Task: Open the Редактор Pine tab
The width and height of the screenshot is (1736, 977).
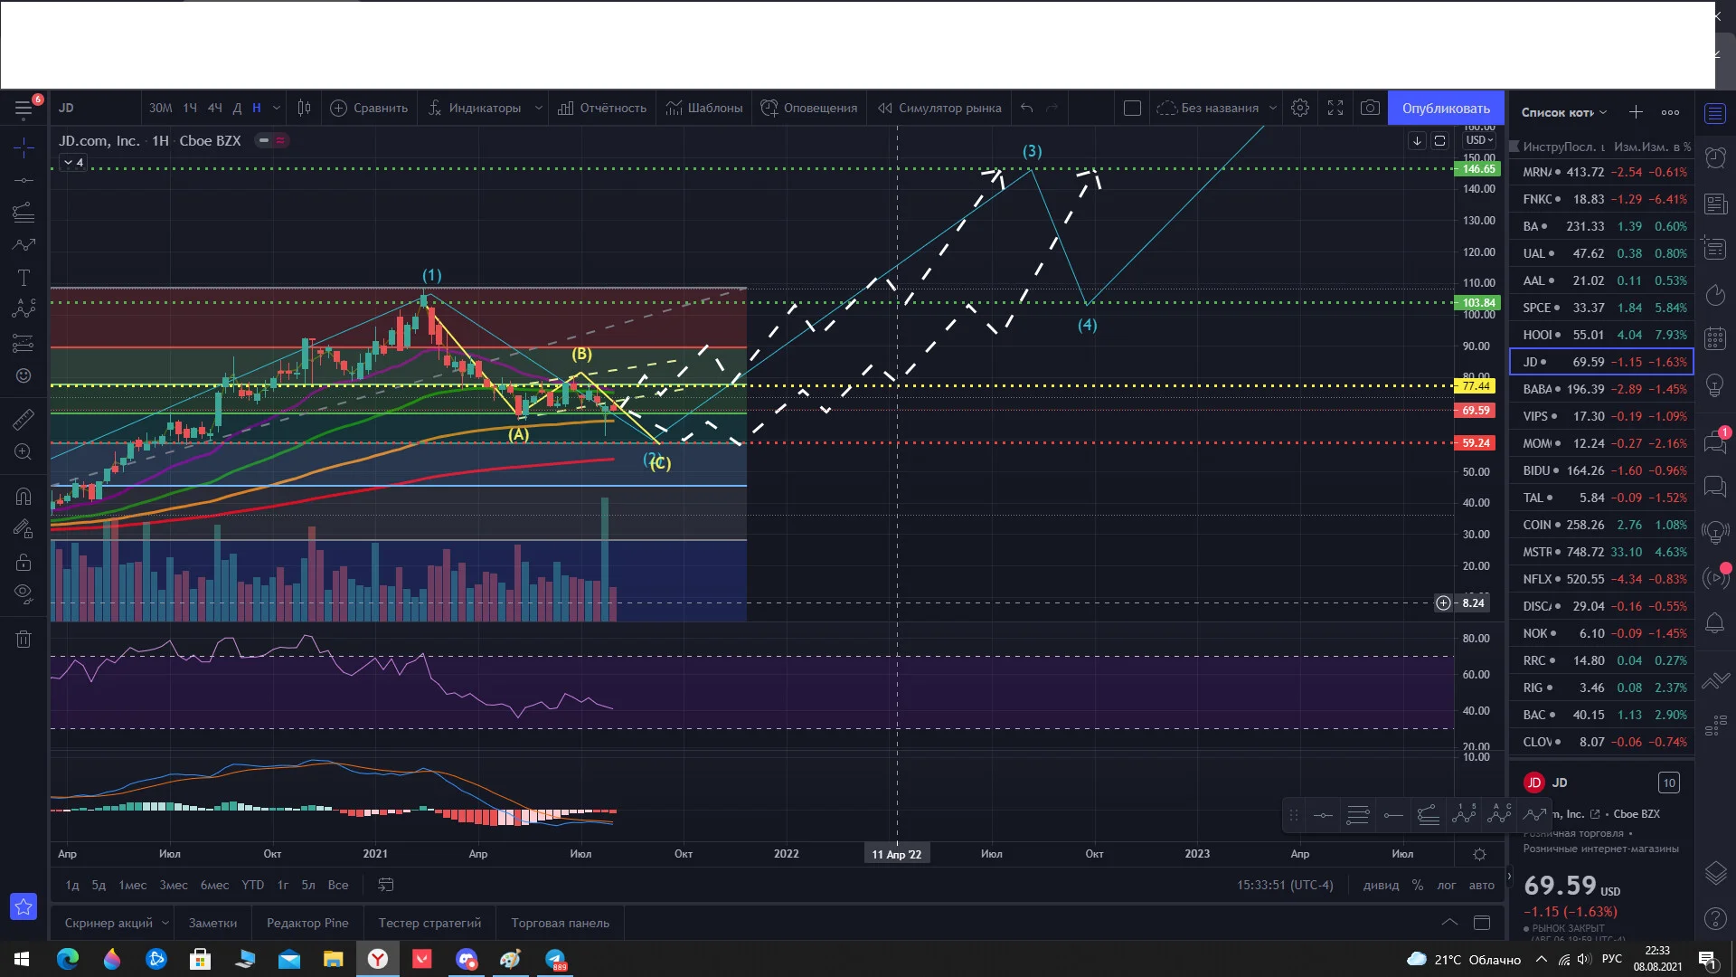Action: point(307,923)
